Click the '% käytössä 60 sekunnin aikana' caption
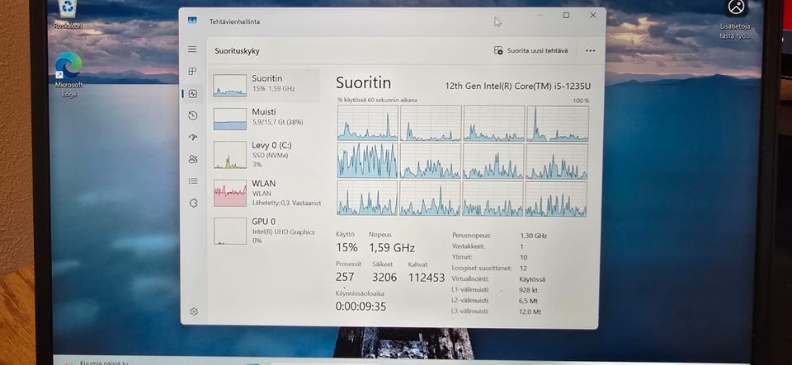Viewport: 792px width, 365px height. point(377,101)
